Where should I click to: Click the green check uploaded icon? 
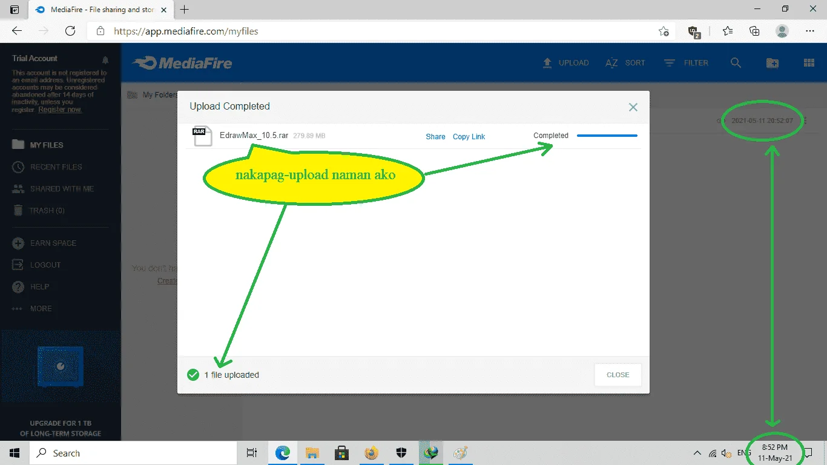193,375
